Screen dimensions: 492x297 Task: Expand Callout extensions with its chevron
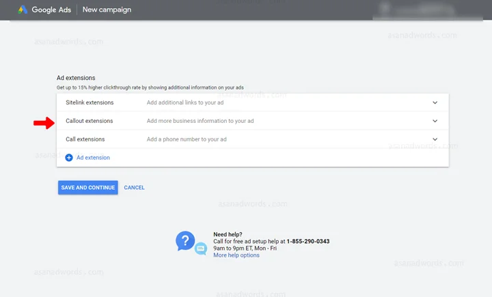point(435,121)
